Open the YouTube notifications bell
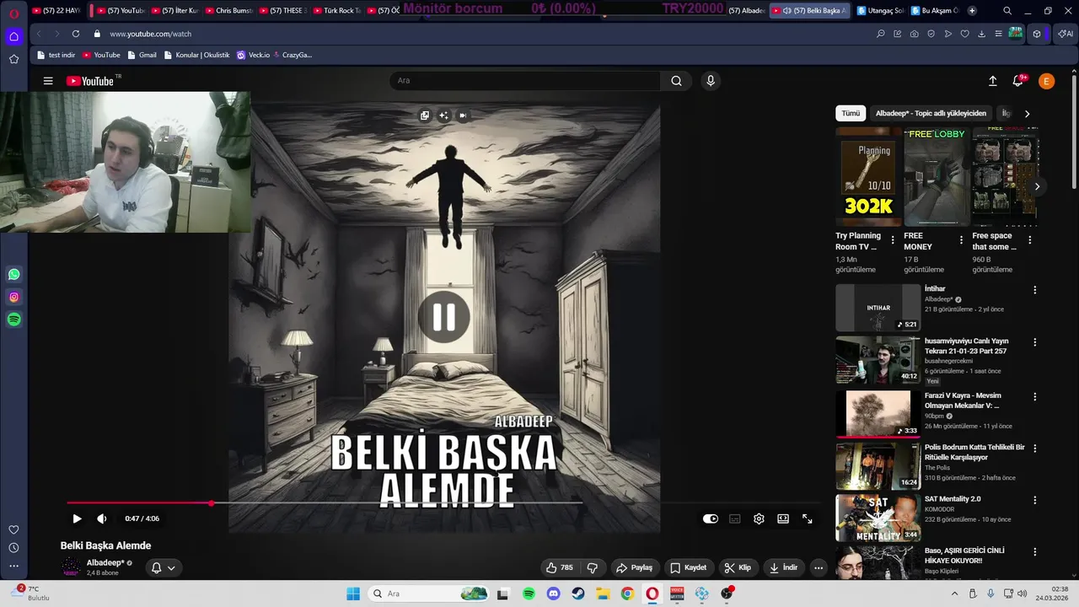 [1018, 81]
